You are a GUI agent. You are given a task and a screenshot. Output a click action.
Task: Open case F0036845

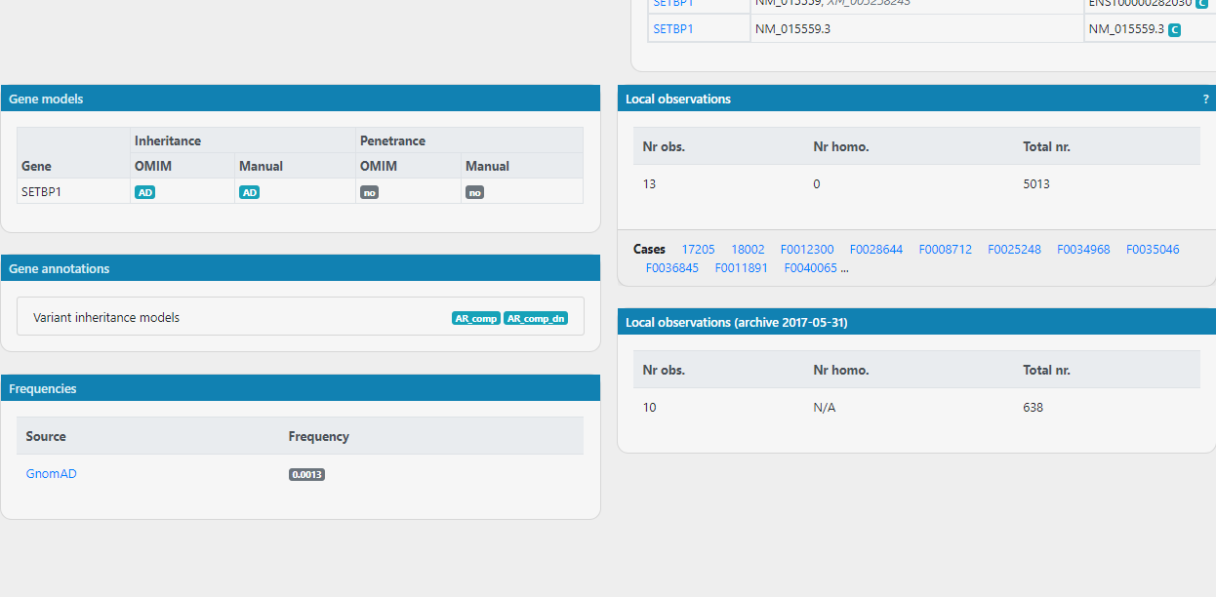pyautogui.click(x=672, y=267)
